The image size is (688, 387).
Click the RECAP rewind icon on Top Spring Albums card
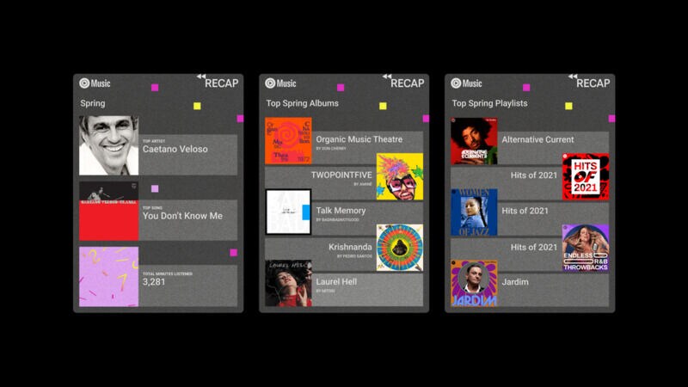pyautogui.click(x=387, y=77)
